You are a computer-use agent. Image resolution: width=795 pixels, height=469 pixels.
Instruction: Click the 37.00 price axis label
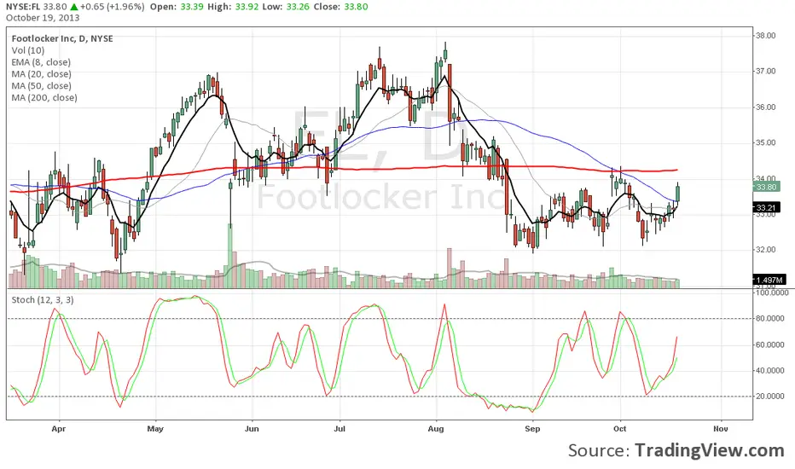point(766,71)
